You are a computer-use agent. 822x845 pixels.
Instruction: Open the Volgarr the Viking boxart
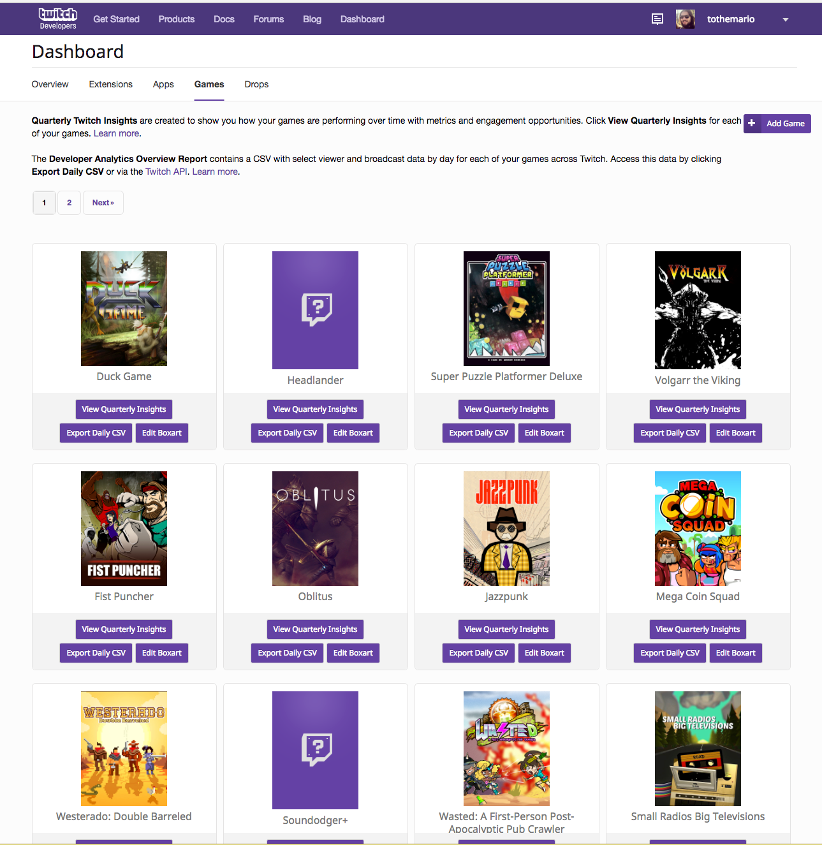point(698,310)
